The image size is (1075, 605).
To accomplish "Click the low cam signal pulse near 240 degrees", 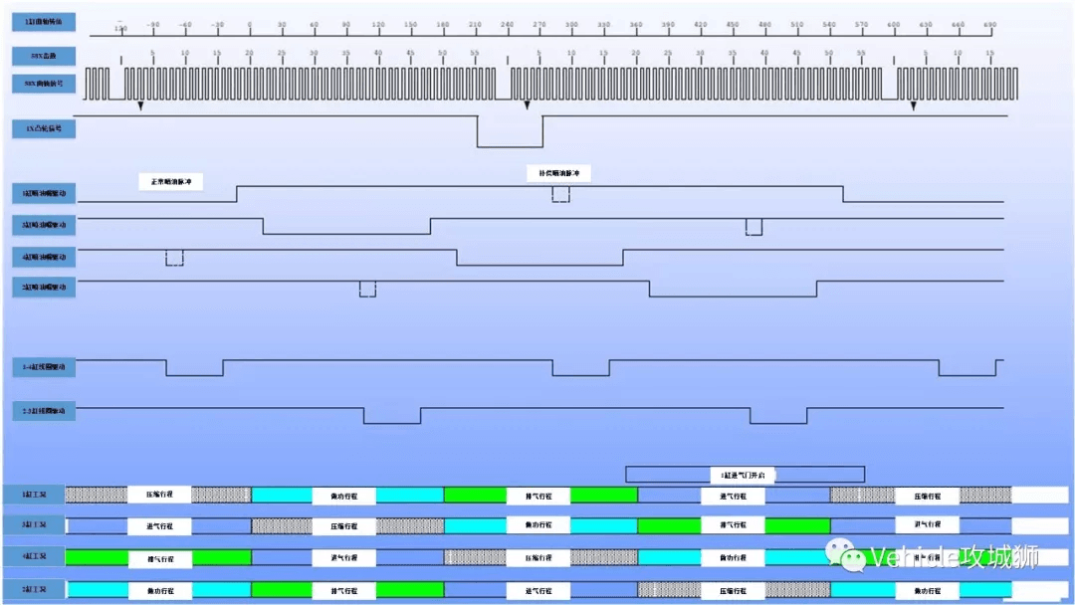I will [x=510, y=131].
